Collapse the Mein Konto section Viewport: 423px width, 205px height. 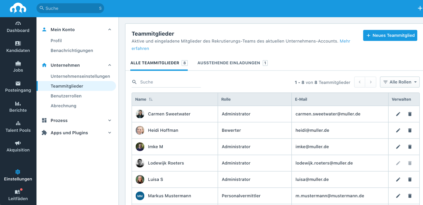[x=110, y=30]
